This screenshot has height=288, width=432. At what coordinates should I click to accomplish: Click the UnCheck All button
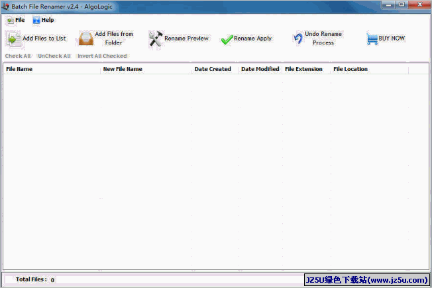(54, 56)
